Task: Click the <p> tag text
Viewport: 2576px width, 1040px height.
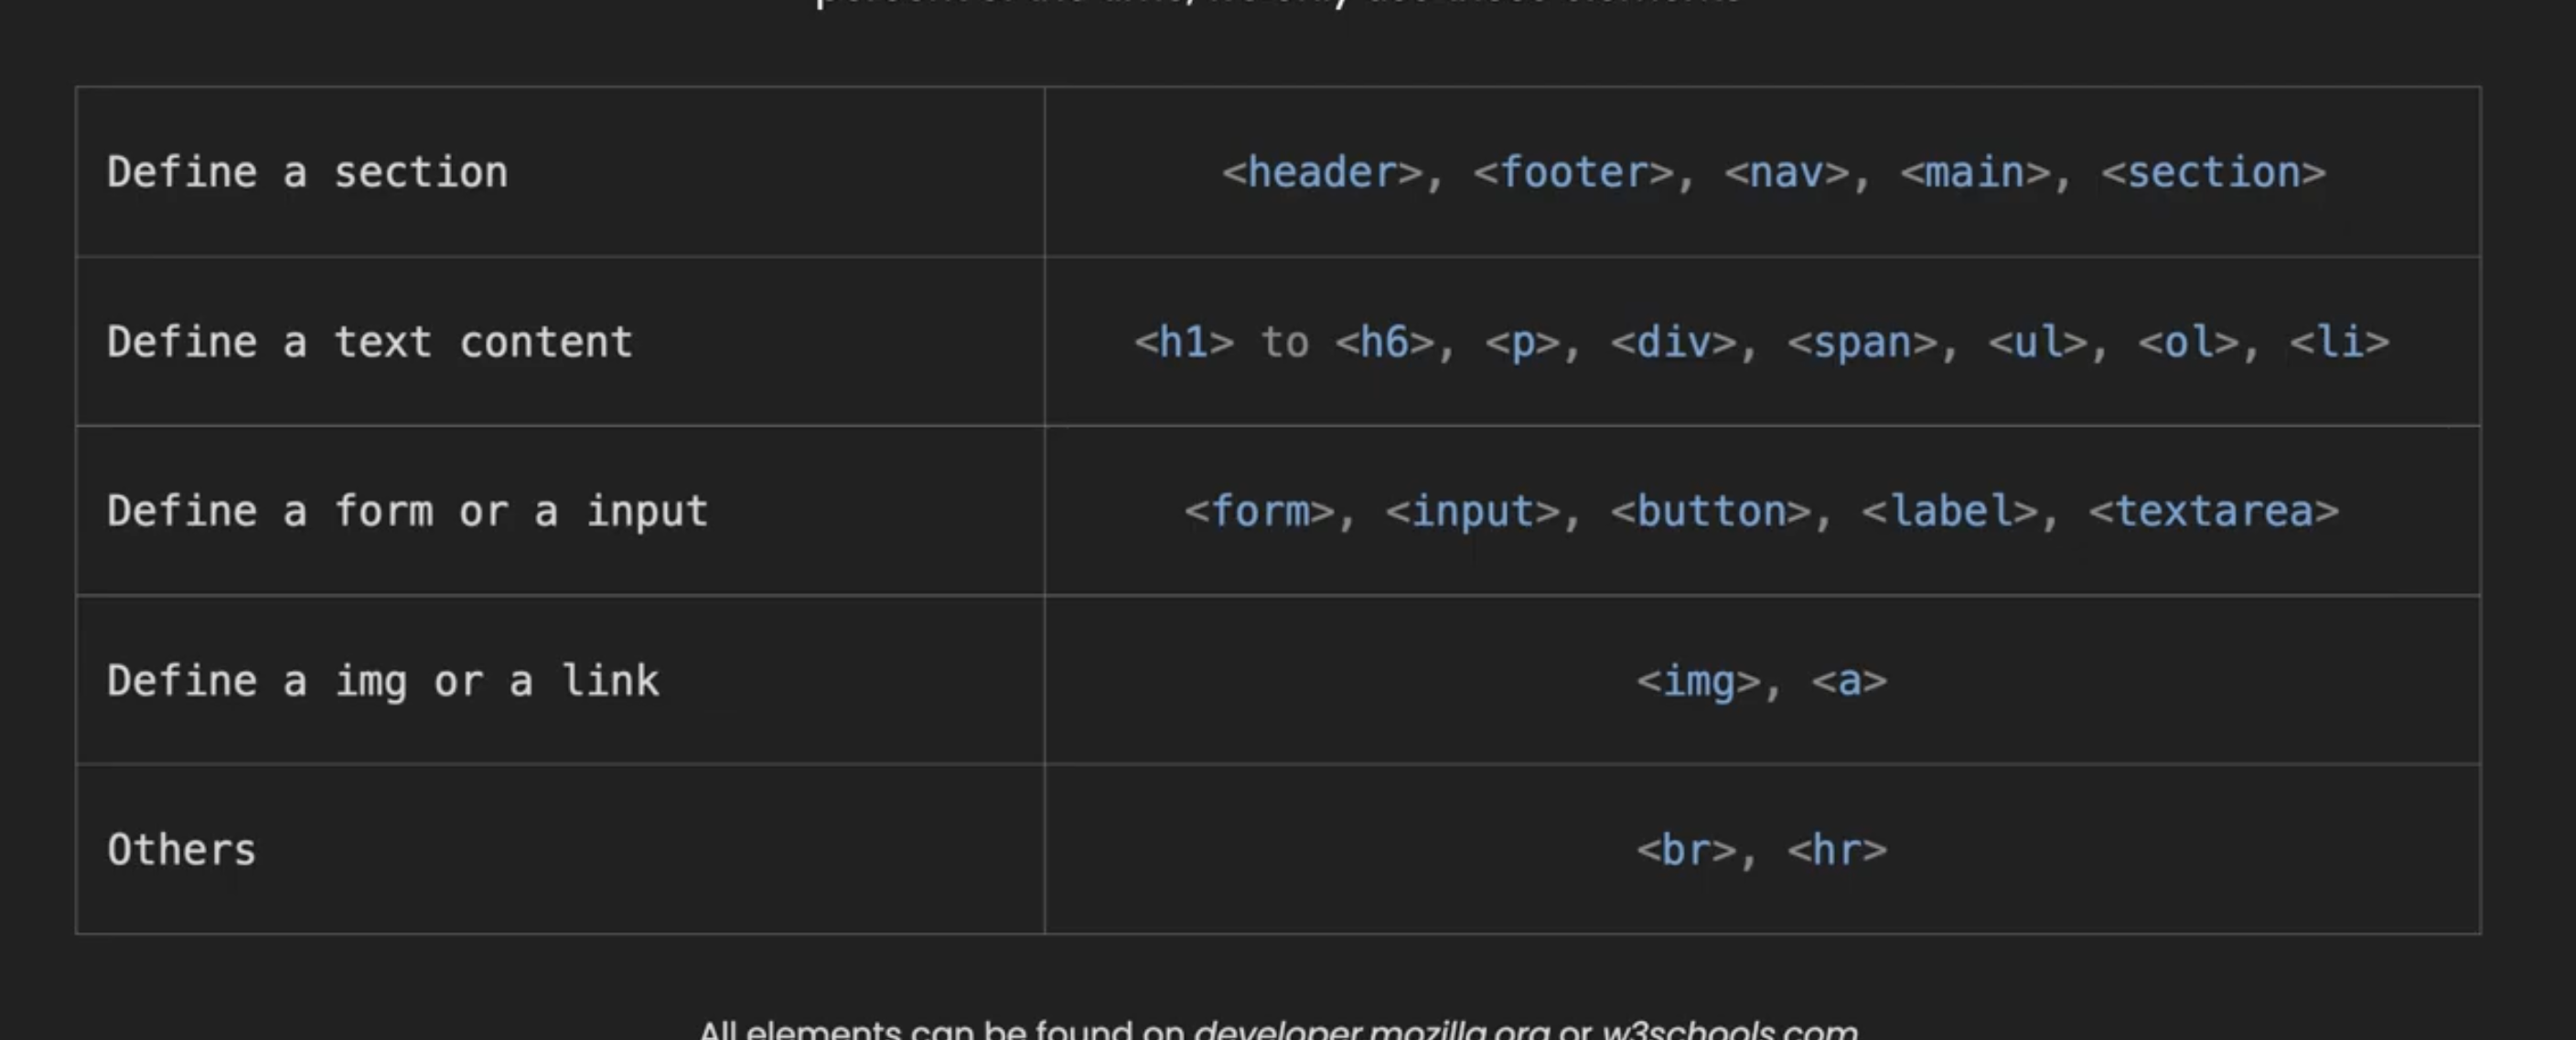Action: [x=1523, y=343]
